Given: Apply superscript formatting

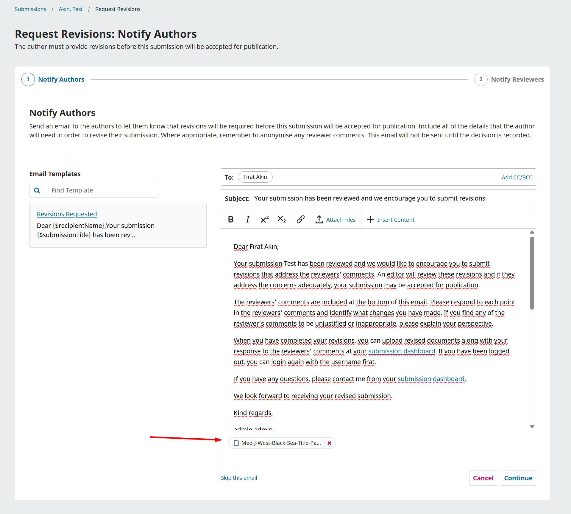Looking at the screenshot, I should [264, 220].
